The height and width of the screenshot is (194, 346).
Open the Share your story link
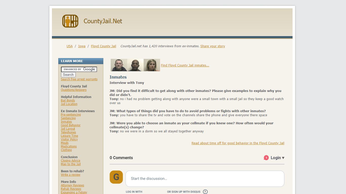[x=213, y=46]
